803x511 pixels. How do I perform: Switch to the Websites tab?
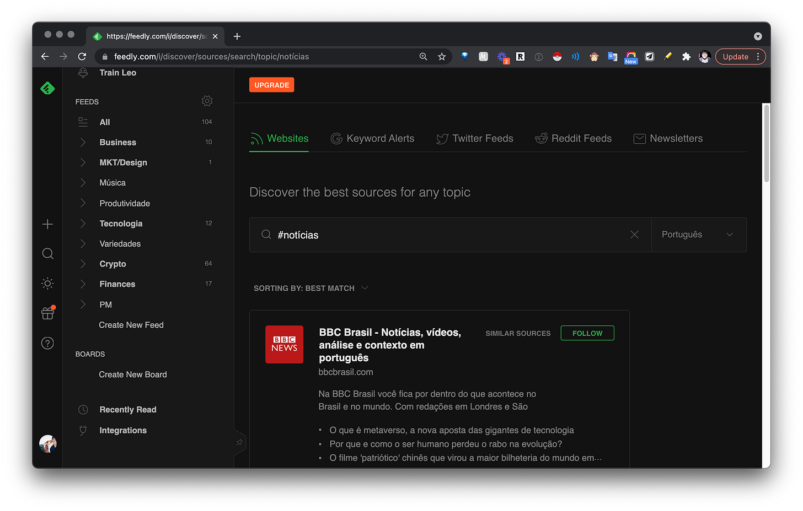tap(279, 139)
